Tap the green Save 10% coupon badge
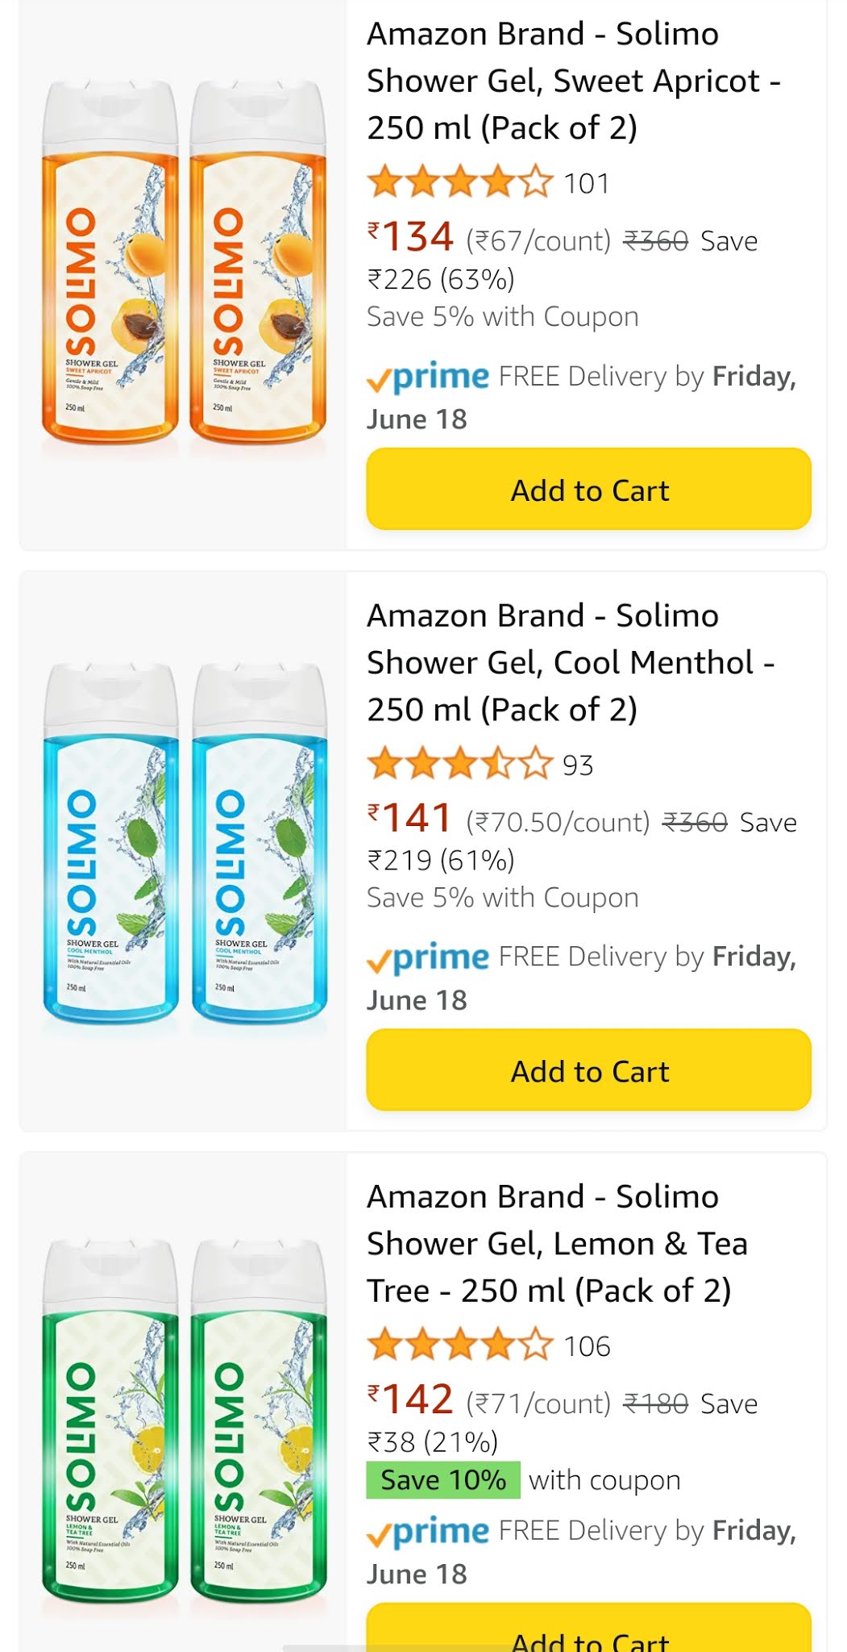 click(x=443, y=1480)
